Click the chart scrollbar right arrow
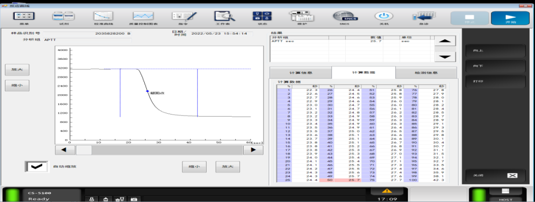This screenshot has width=535, height=202. [x=253, y=150]
